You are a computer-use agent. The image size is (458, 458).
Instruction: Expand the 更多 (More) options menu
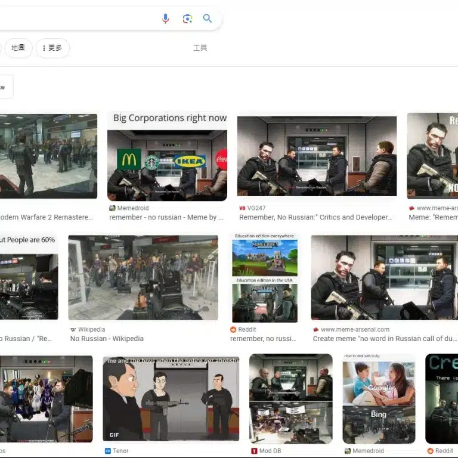pyautogui.click(x=52, y=48)
